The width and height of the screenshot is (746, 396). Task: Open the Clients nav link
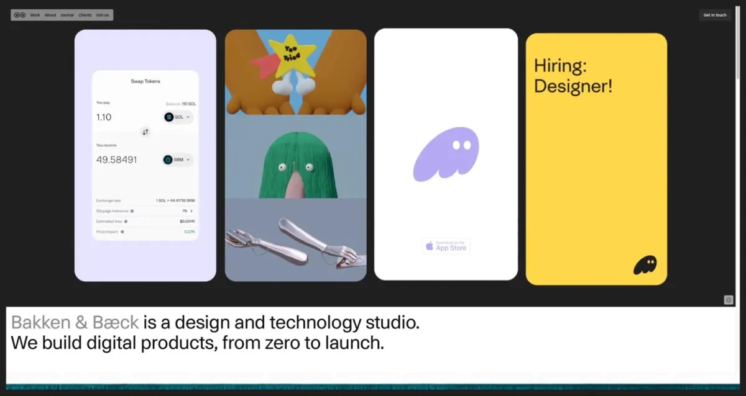pos(85,15)
